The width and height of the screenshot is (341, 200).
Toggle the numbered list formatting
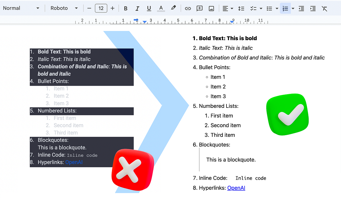click(x=285, y=8)
